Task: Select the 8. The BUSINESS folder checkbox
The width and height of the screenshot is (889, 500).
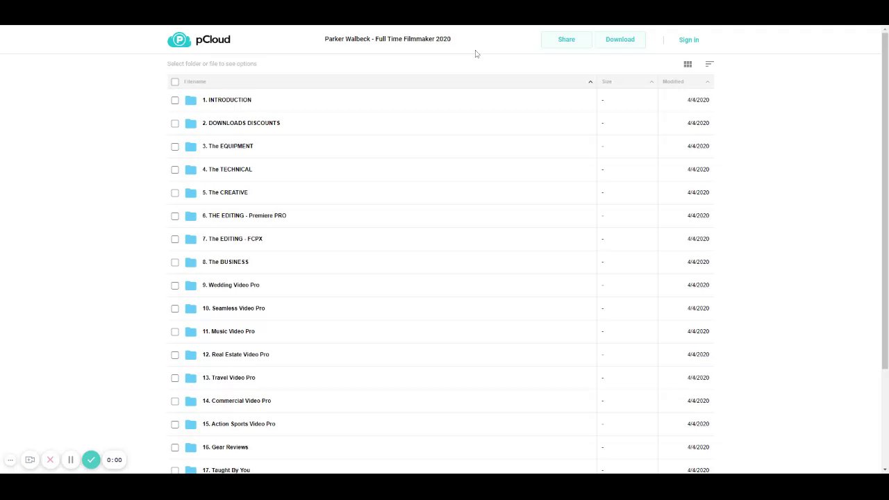Action: click(x=175, y=262)
